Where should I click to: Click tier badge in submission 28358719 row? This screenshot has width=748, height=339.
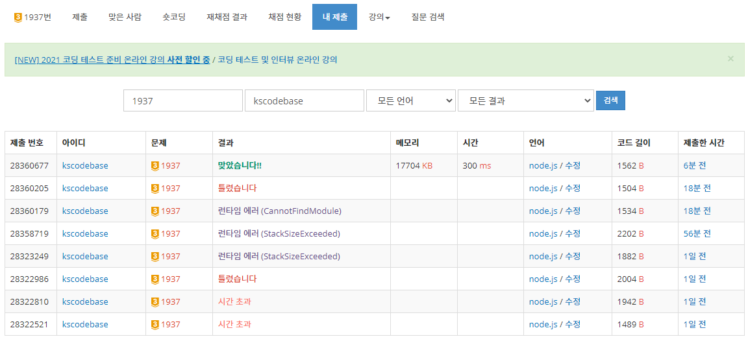(155, 234)
